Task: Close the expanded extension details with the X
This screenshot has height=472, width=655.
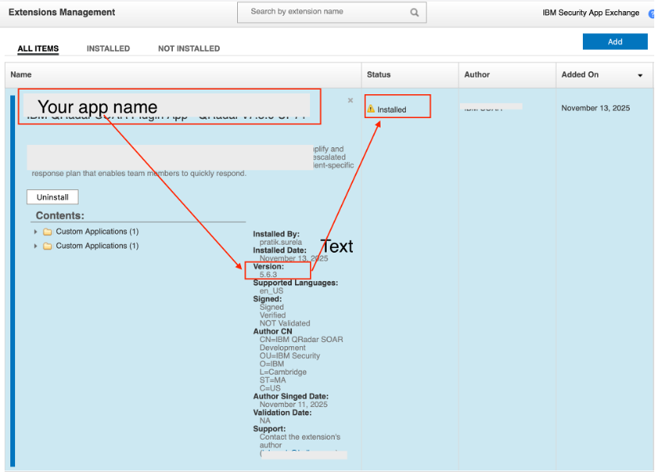Action: [x=350, y=100]
